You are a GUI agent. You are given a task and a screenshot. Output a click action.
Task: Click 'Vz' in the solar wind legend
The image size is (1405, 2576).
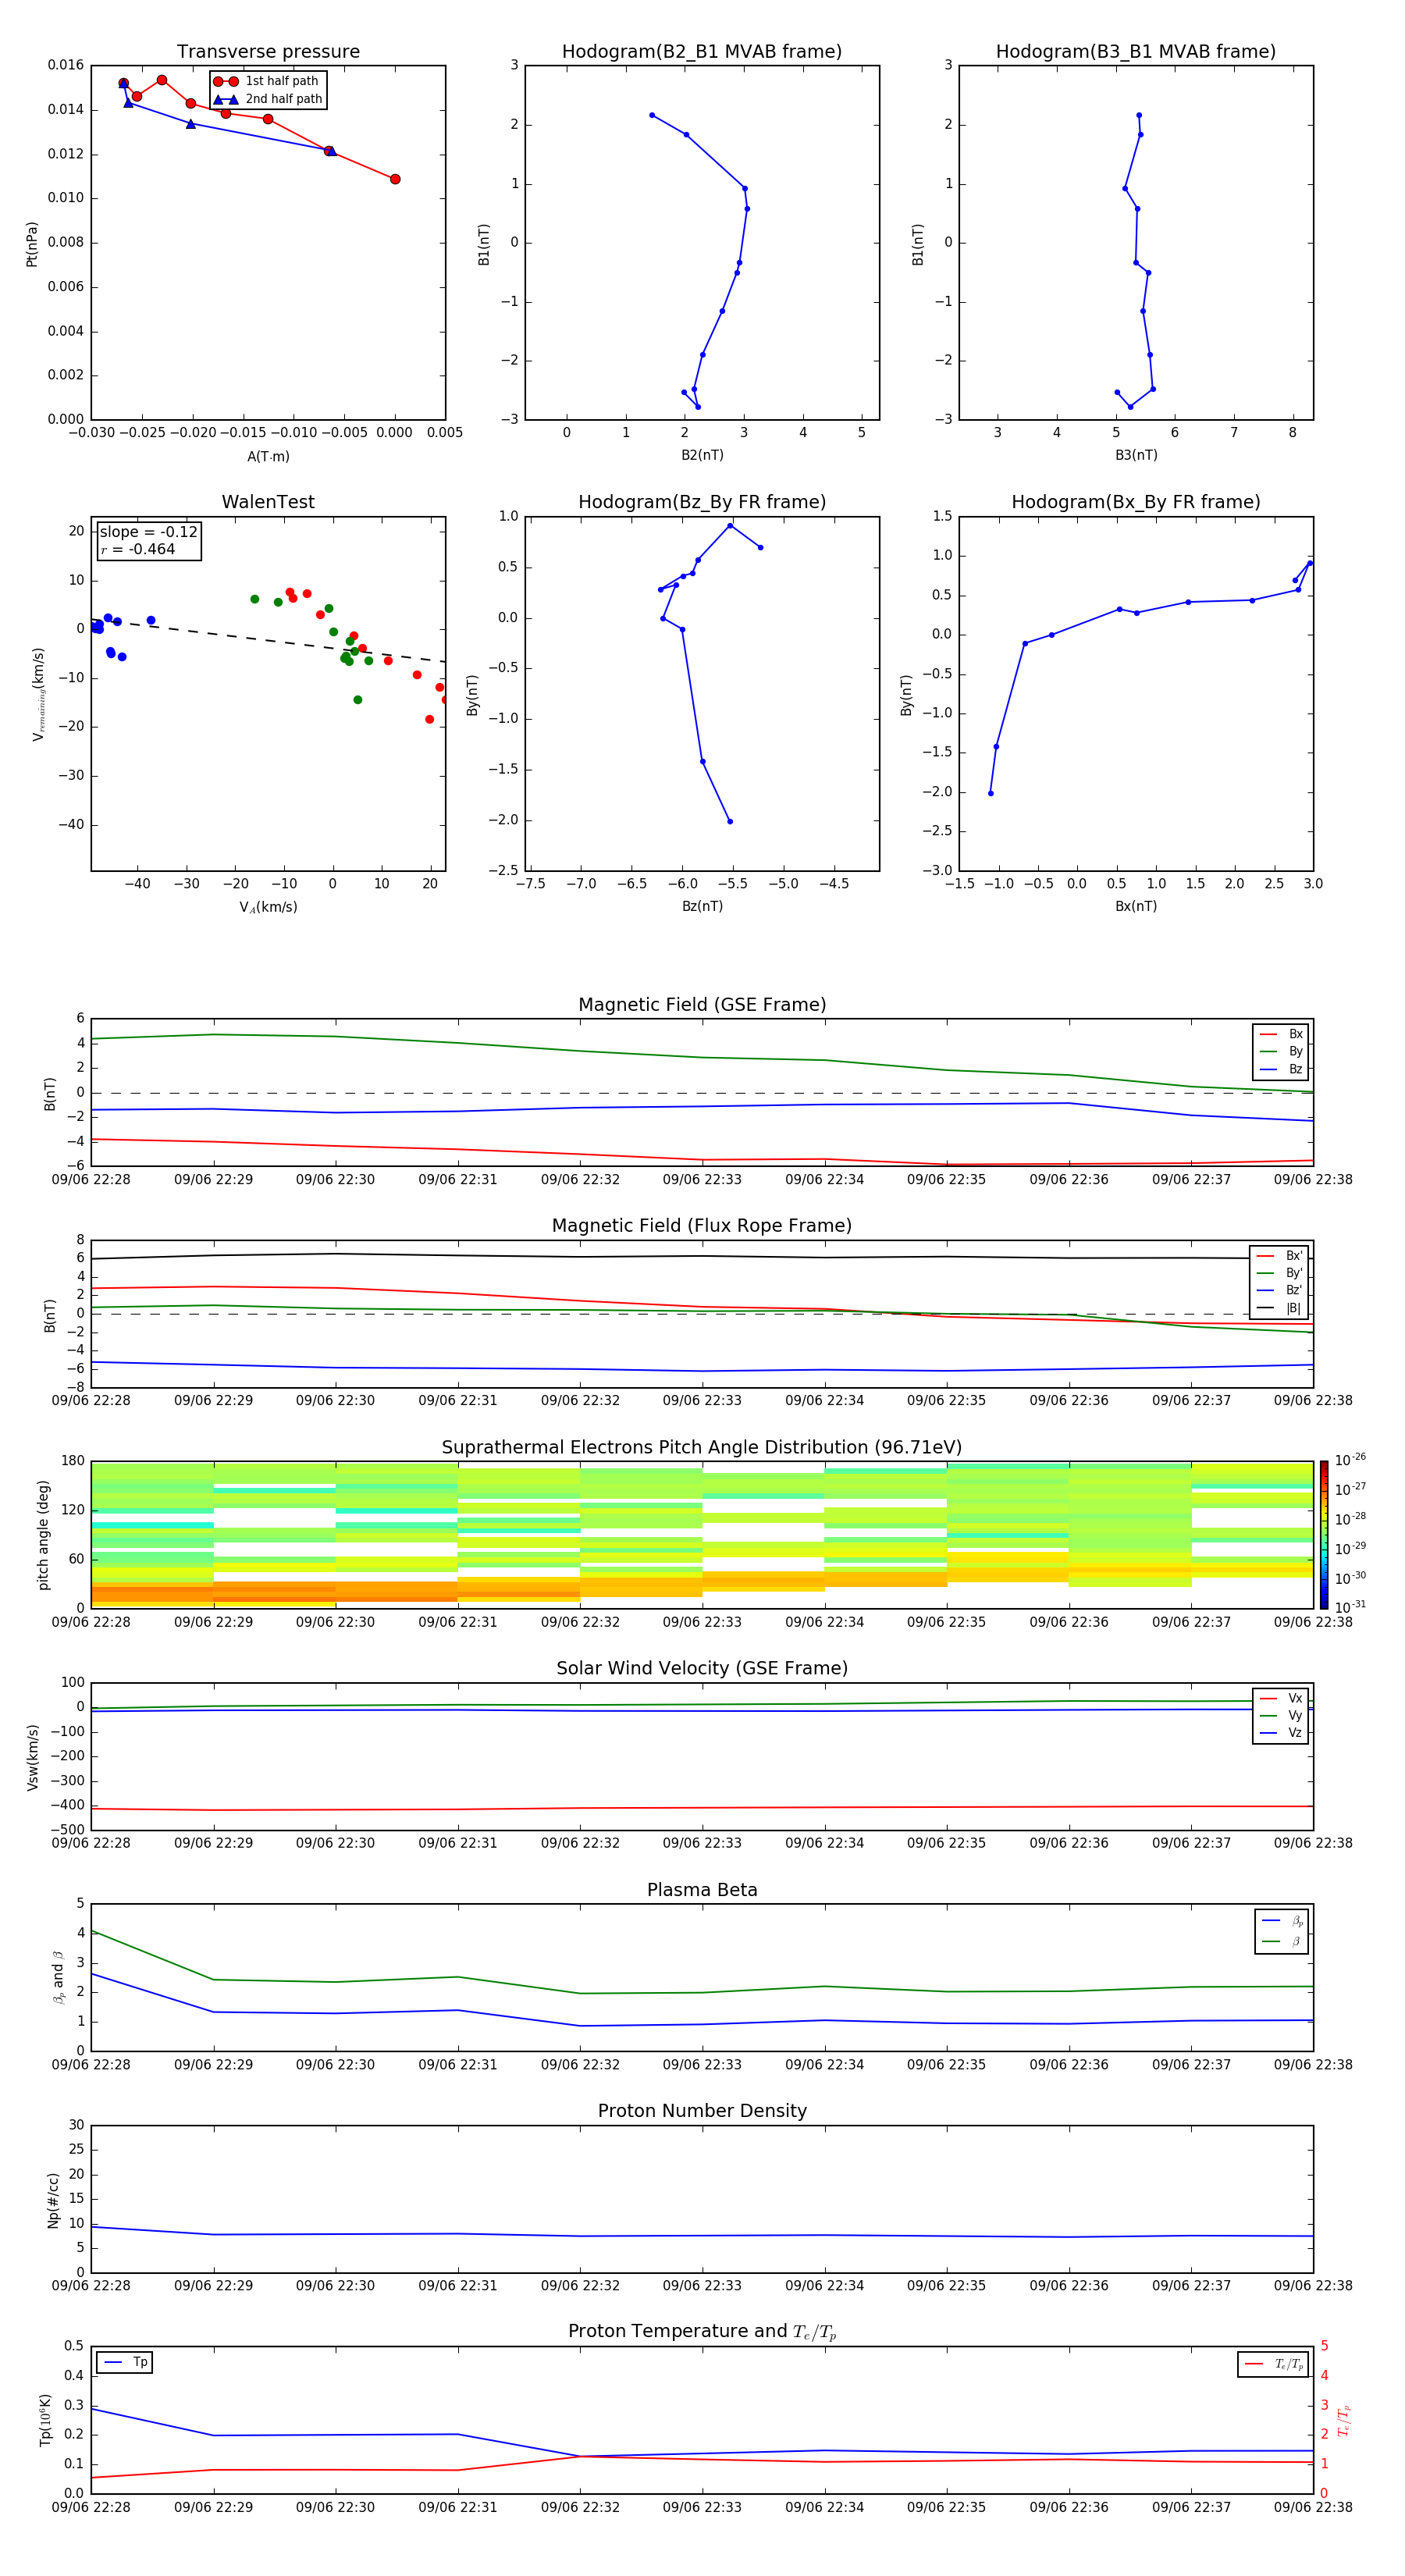click(1282, 1733)
